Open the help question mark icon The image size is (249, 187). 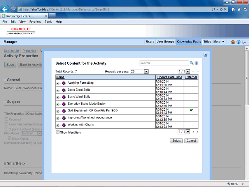pos(238,42)
